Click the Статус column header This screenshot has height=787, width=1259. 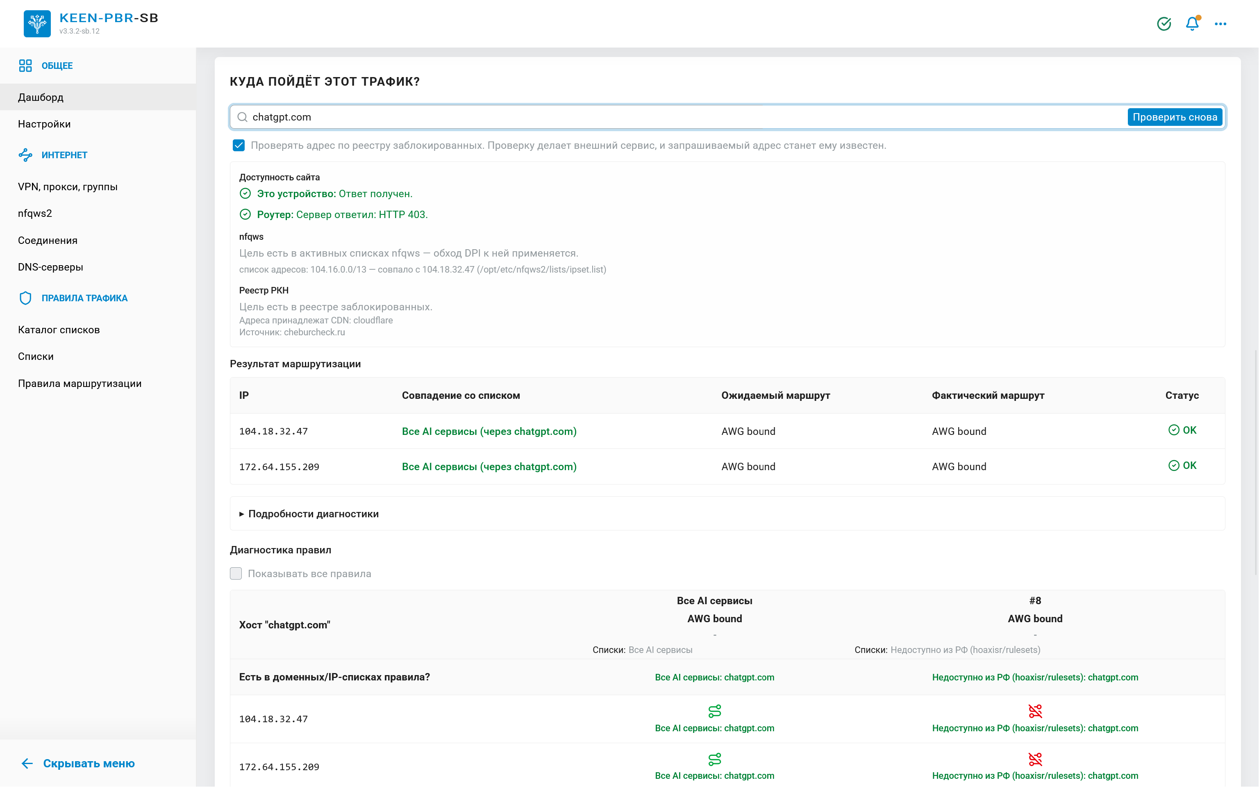point(1182,396)
